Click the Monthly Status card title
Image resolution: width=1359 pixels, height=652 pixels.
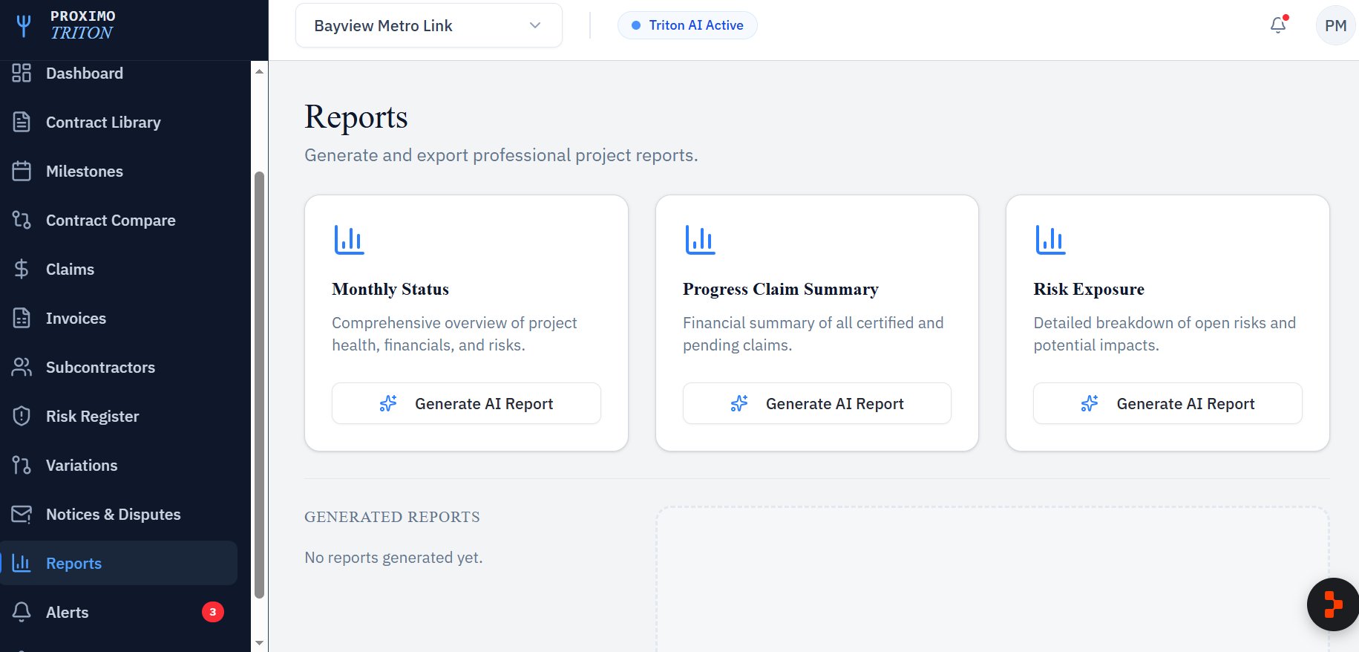[x=390, y=289]
